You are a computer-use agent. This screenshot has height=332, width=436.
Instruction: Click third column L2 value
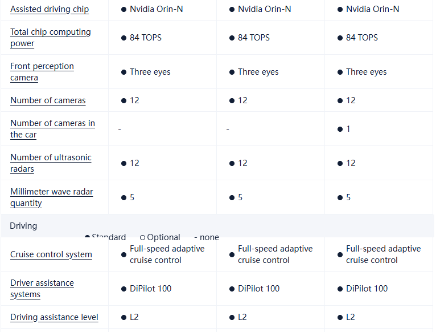tap(351, 317)
